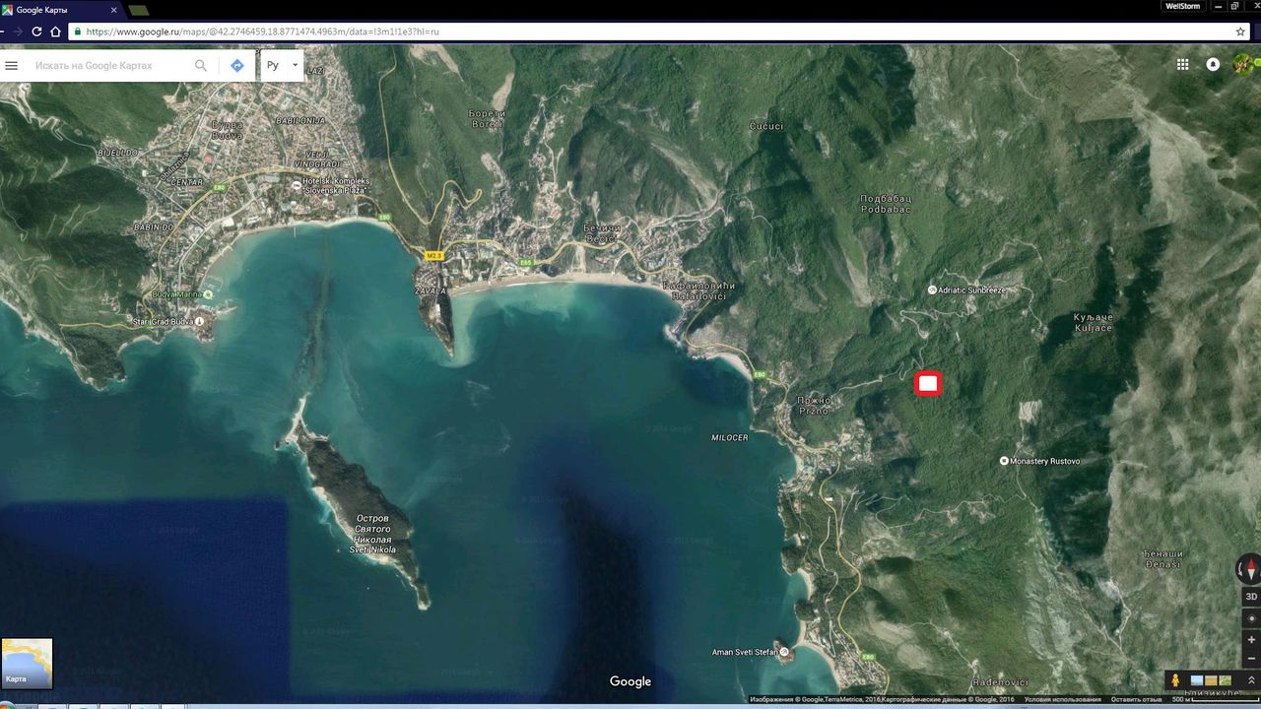Zoom out with the minus button
Image resolution: width=1261 pixels, height=709 pixels.
[x=1251, y=659]
